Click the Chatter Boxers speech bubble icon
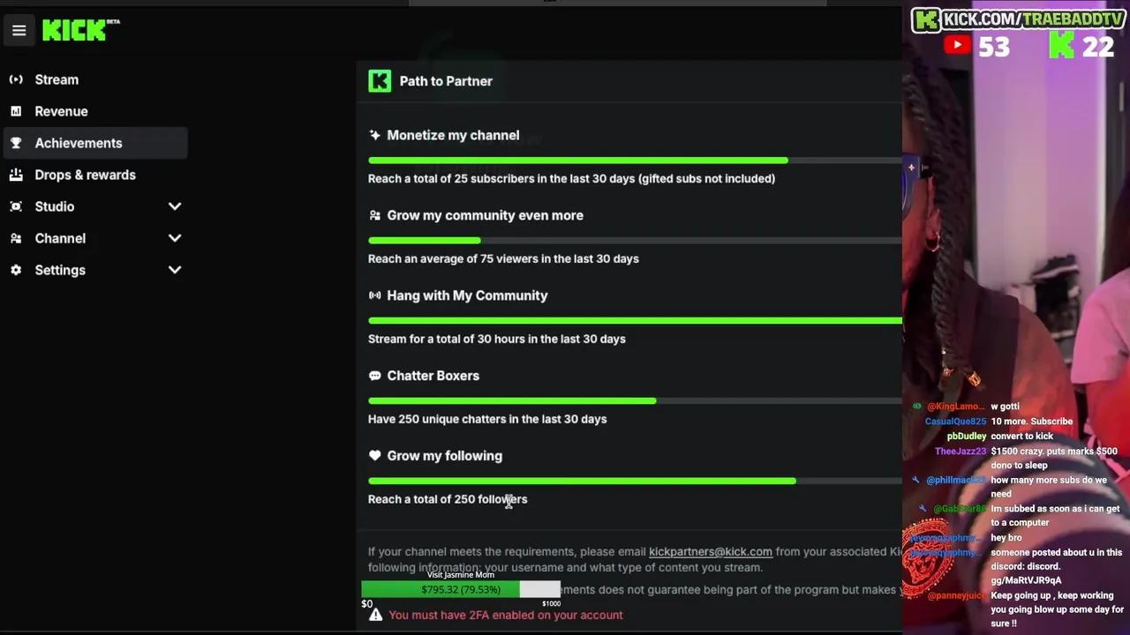The image size is (1130, 635). pos(375,376)
